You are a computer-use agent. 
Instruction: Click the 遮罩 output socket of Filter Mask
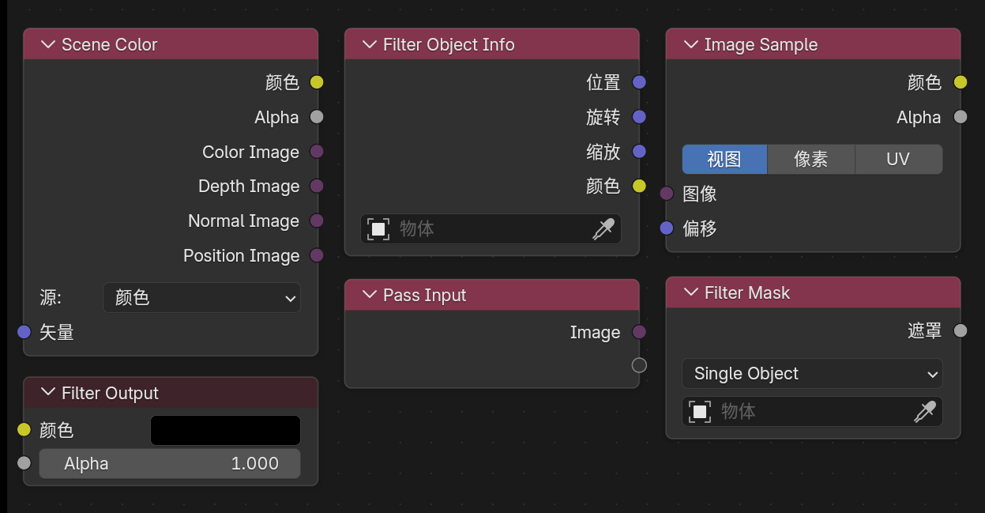pyautogui.click(x=960, y=330)
